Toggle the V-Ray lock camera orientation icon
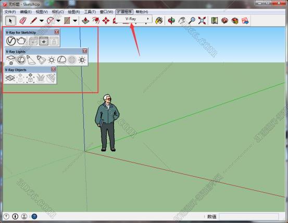Screen dimensions: 288x223 tap(54, 41)
